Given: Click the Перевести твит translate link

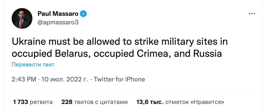Looking at the screenshot, I should (x=33, y=65).
